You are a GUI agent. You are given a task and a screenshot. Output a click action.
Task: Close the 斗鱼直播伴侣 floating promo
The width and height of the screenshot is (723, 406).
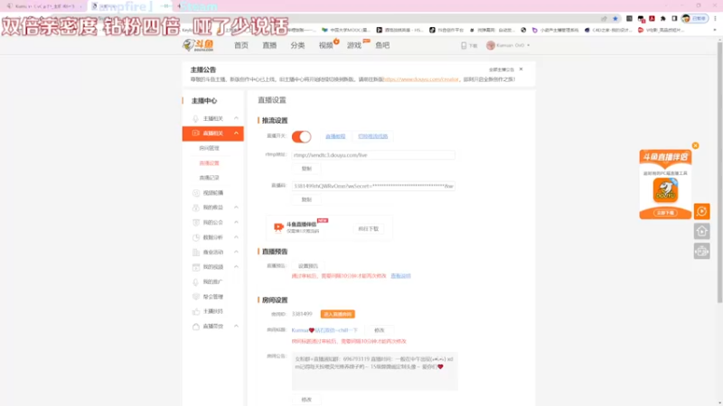[695, 145]
